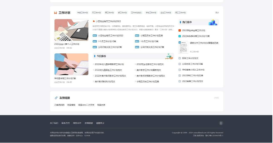Open 小班五月份工作计划五篇 in the doc list
Screen dimensions: 273x143
pyautogui.click(x=152, y=36)
